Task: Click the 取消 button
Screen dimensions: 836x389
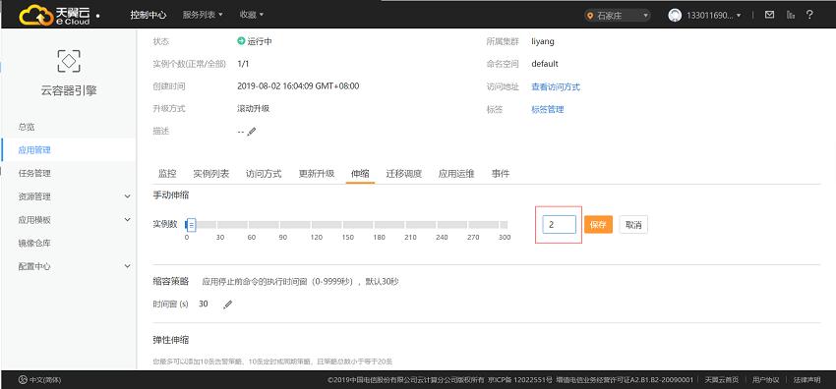Action: click(633, 225)
